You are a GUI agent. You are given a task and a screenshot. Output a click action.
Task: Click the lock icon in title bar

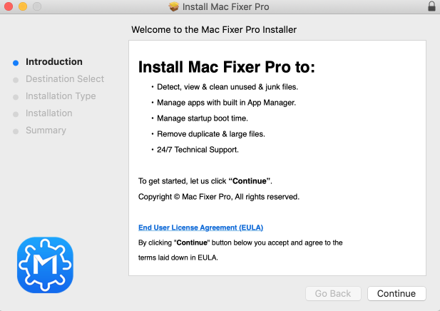click(x=431, y=6)
